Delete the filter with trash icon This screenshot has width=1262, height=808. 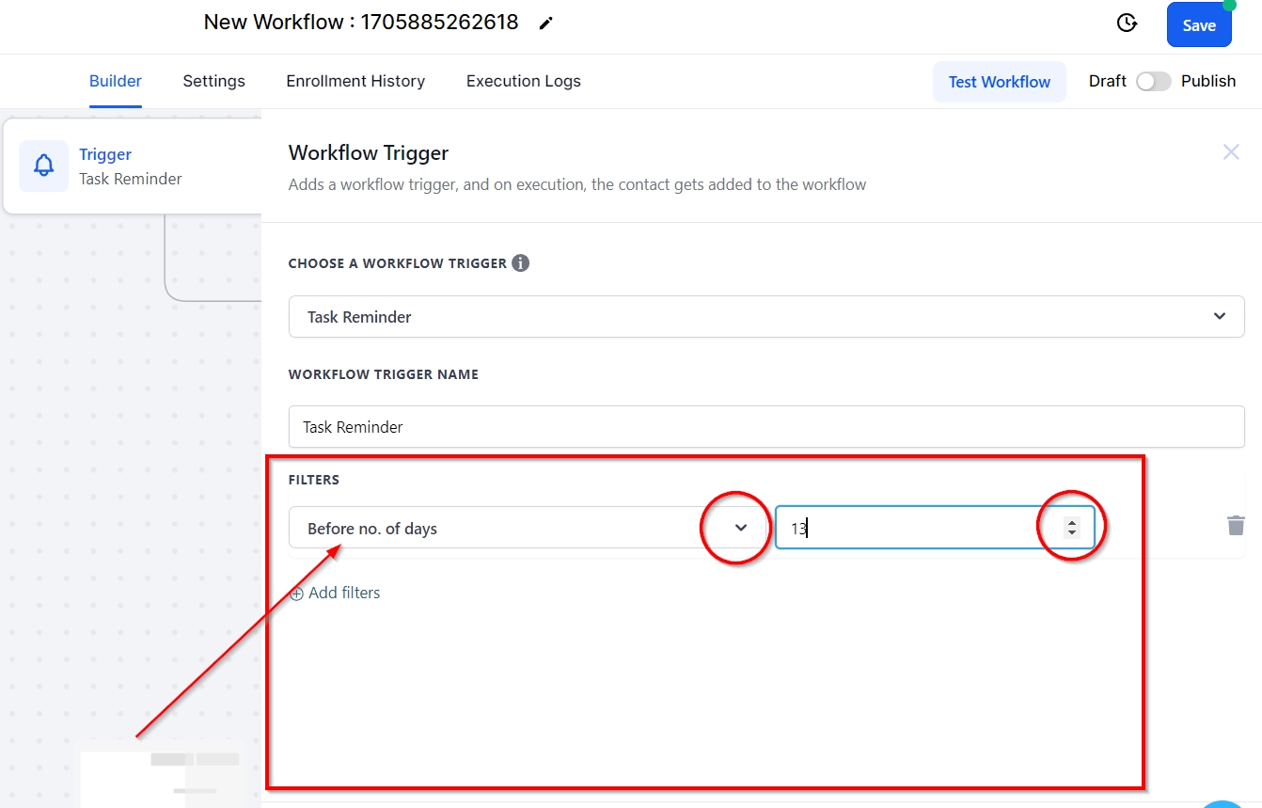pos(1236,526)
